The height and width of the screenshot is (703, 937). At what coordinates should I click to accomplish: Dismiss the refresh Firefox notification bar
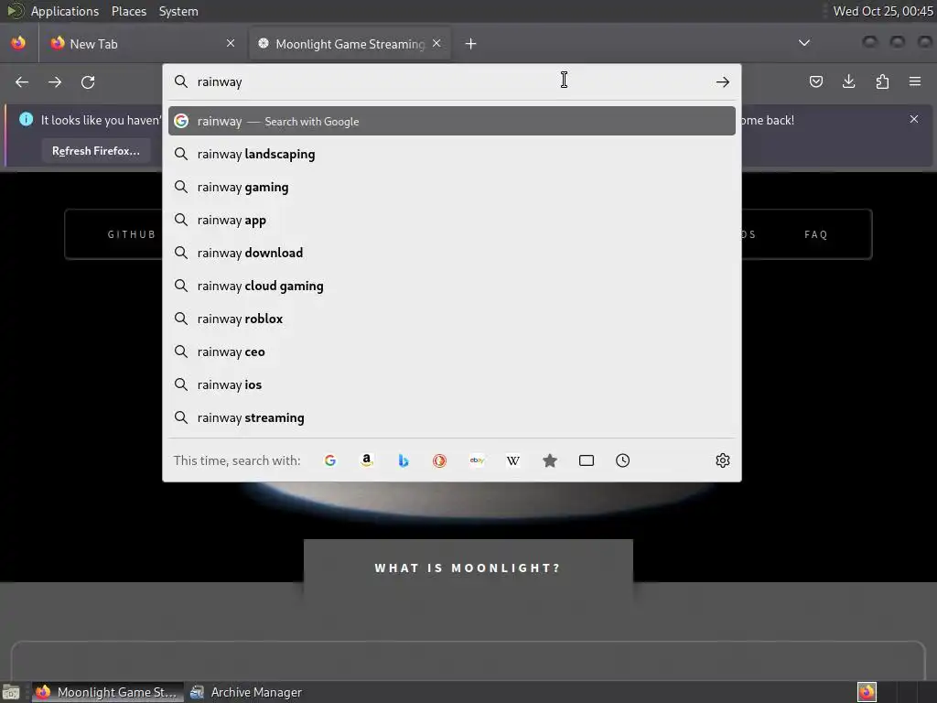pos(914,119)
